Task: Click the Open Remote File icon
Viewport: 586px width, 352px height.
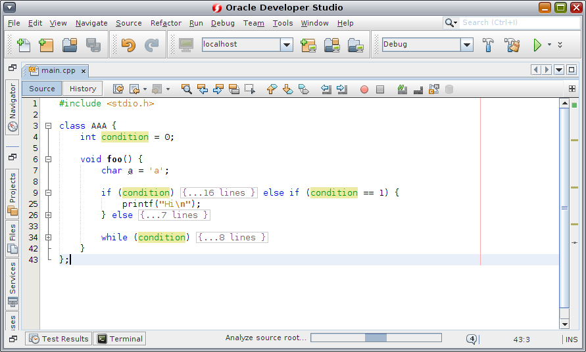Action: (355, 45)
